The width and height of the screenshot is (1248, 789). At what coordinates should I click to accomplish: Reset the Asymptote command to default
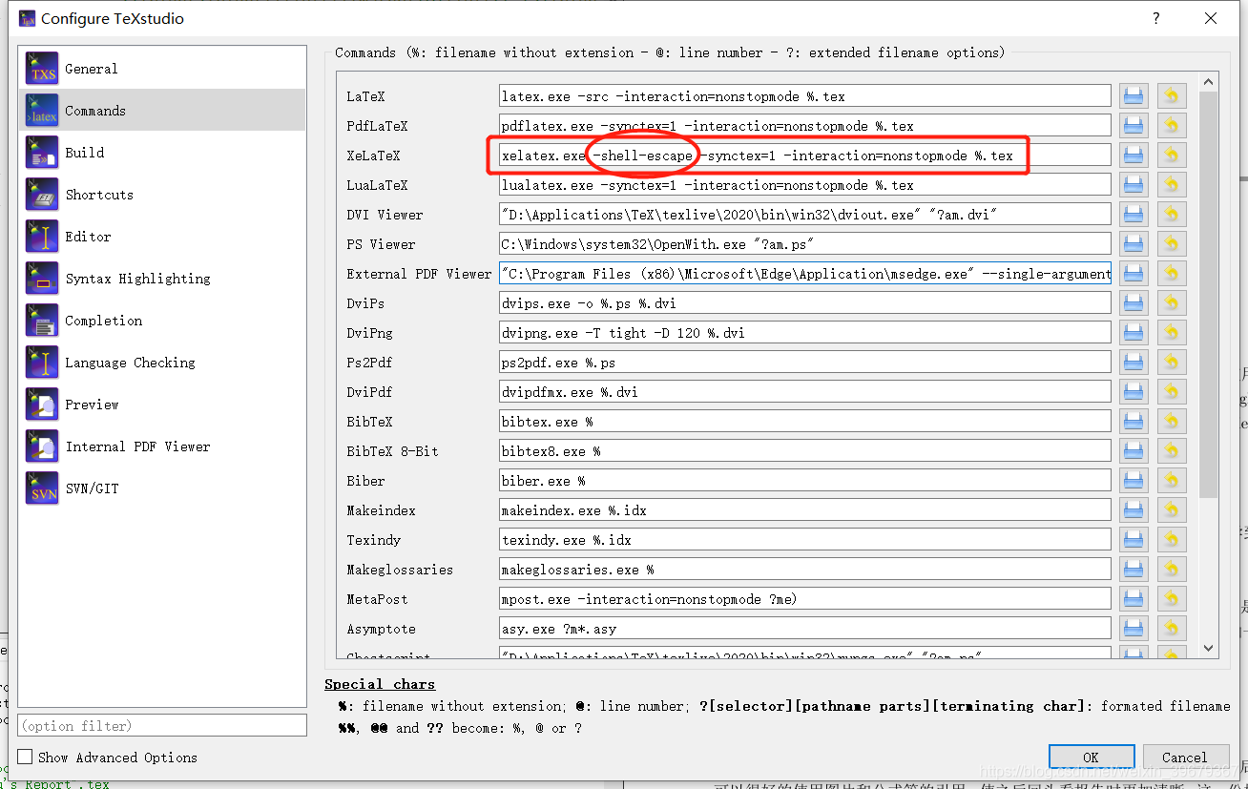click(x=1171, y=628)
